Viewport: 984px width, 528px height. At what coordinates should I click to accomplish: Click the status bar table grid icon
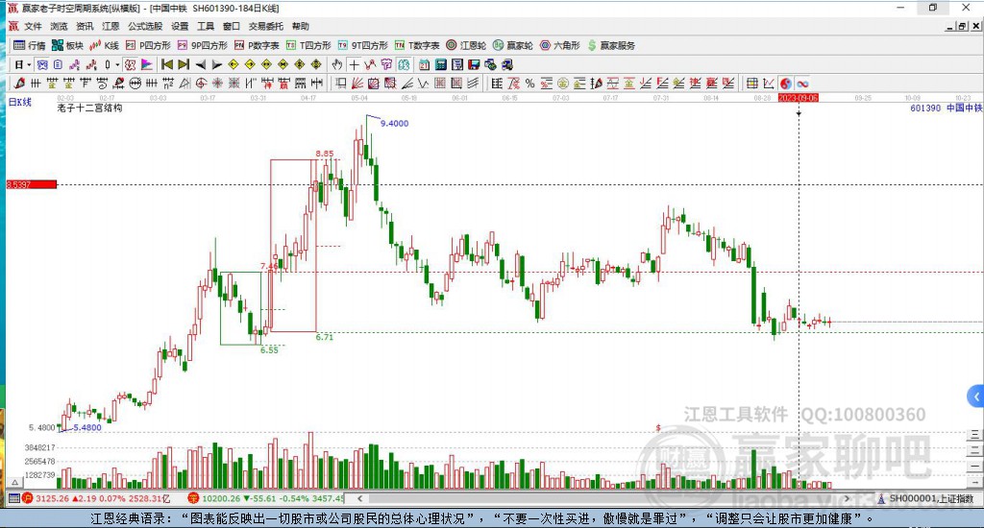click(13, 498)
